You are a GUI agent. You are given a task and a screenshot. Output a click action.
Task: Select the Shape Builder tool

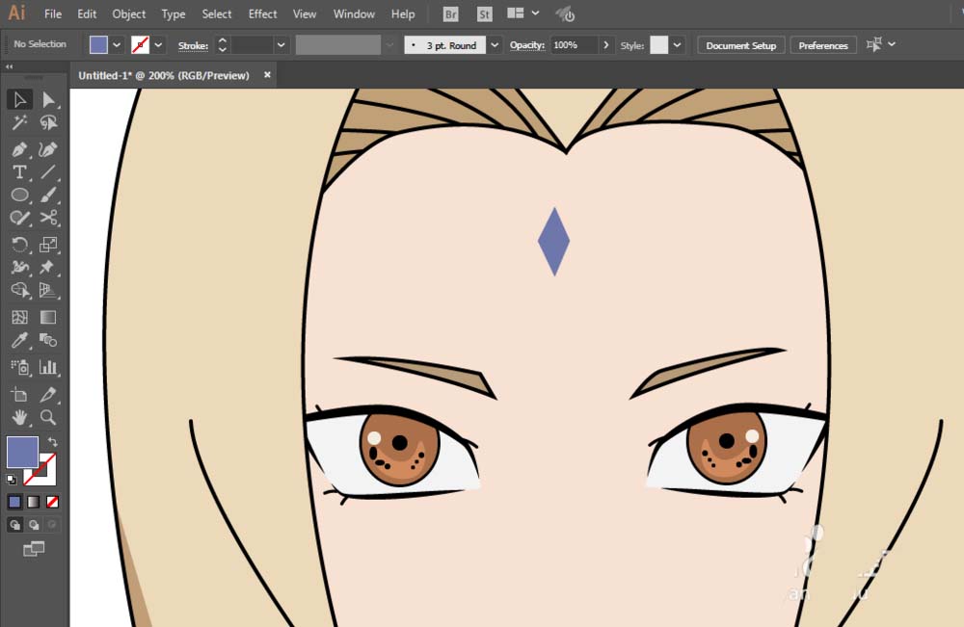click(x=19, y=290)
